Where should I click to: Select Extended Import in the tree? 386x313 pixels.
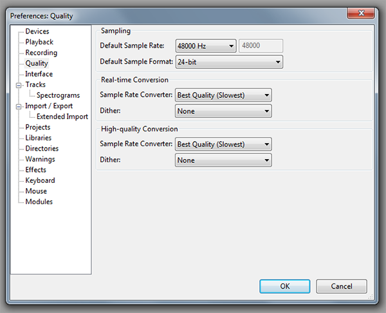(62, 117)
